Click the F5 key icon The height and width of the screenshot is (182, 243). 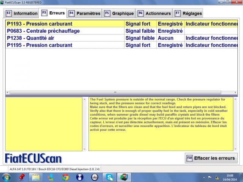tap(107, 13)
